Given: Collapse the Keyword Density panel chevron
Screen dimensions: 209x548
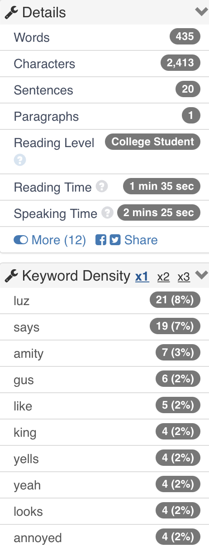Looking at the screenshot, I should 201,275.
